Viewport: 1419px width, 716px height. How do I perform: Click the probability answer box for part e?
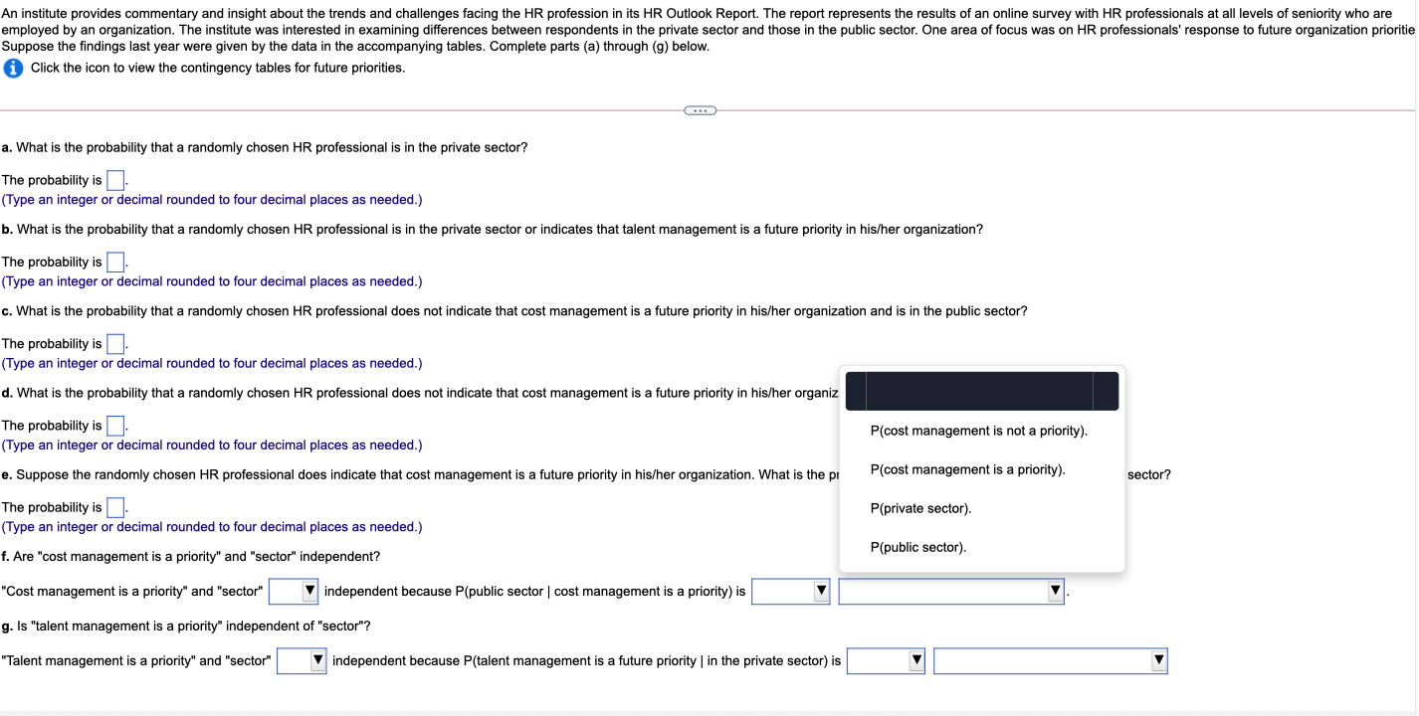(x=114, y=507)
